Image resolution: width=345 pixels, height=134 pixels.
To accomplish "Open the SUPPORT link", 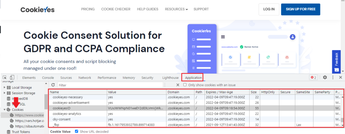I will tap(201, 9).
